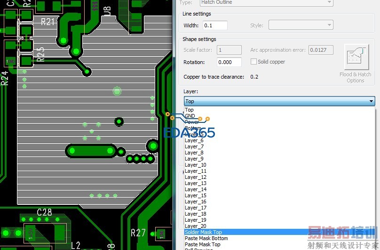Pick Layer_7 from the layer list
Screen dimensions: 380x250
coord(194,146)
